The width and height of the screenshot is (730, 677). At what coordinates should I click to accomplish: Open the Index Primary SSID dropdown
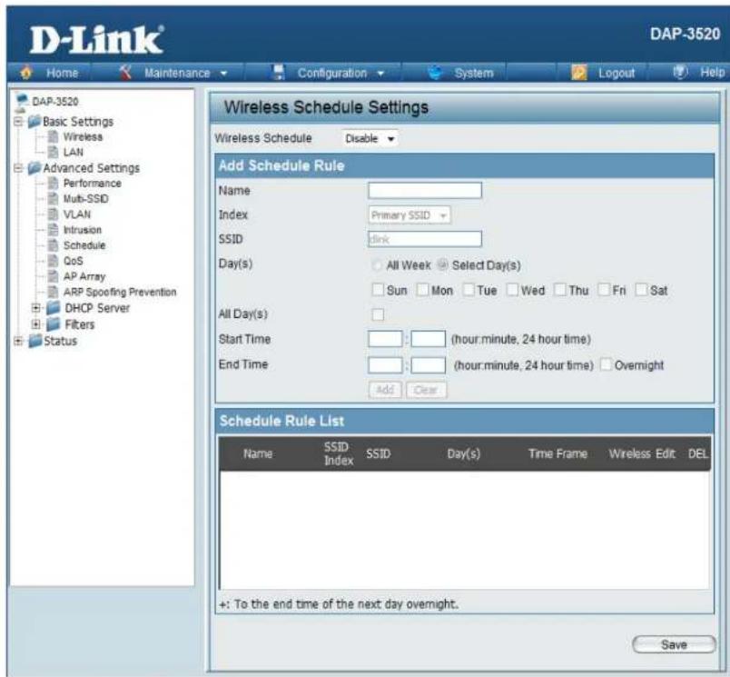(409, 215)
